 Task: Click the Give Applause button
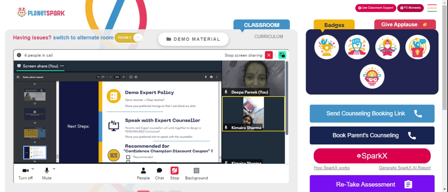(405, 25)
